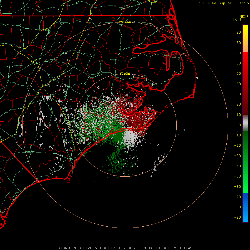Click the -90 scale value
The image size is (250, 250).
point(237,217)
